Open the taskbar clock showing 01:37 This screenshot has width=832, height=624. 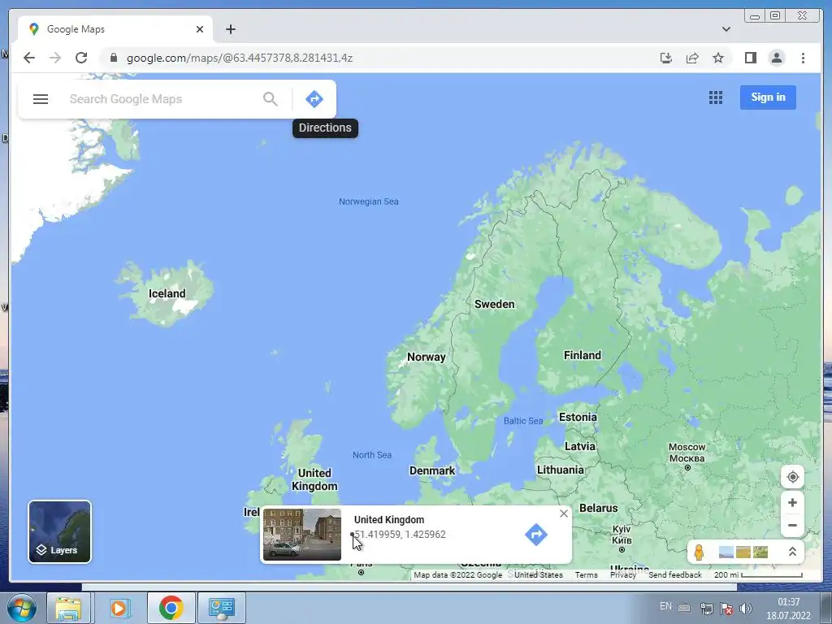(x=788, y=609)
